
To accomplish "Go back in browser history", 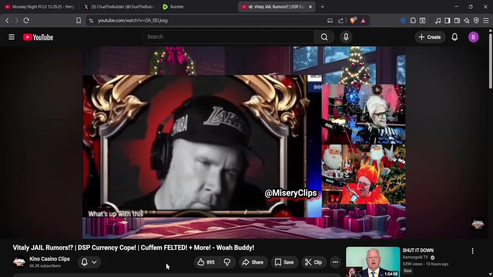I will (x=7, y=20).
